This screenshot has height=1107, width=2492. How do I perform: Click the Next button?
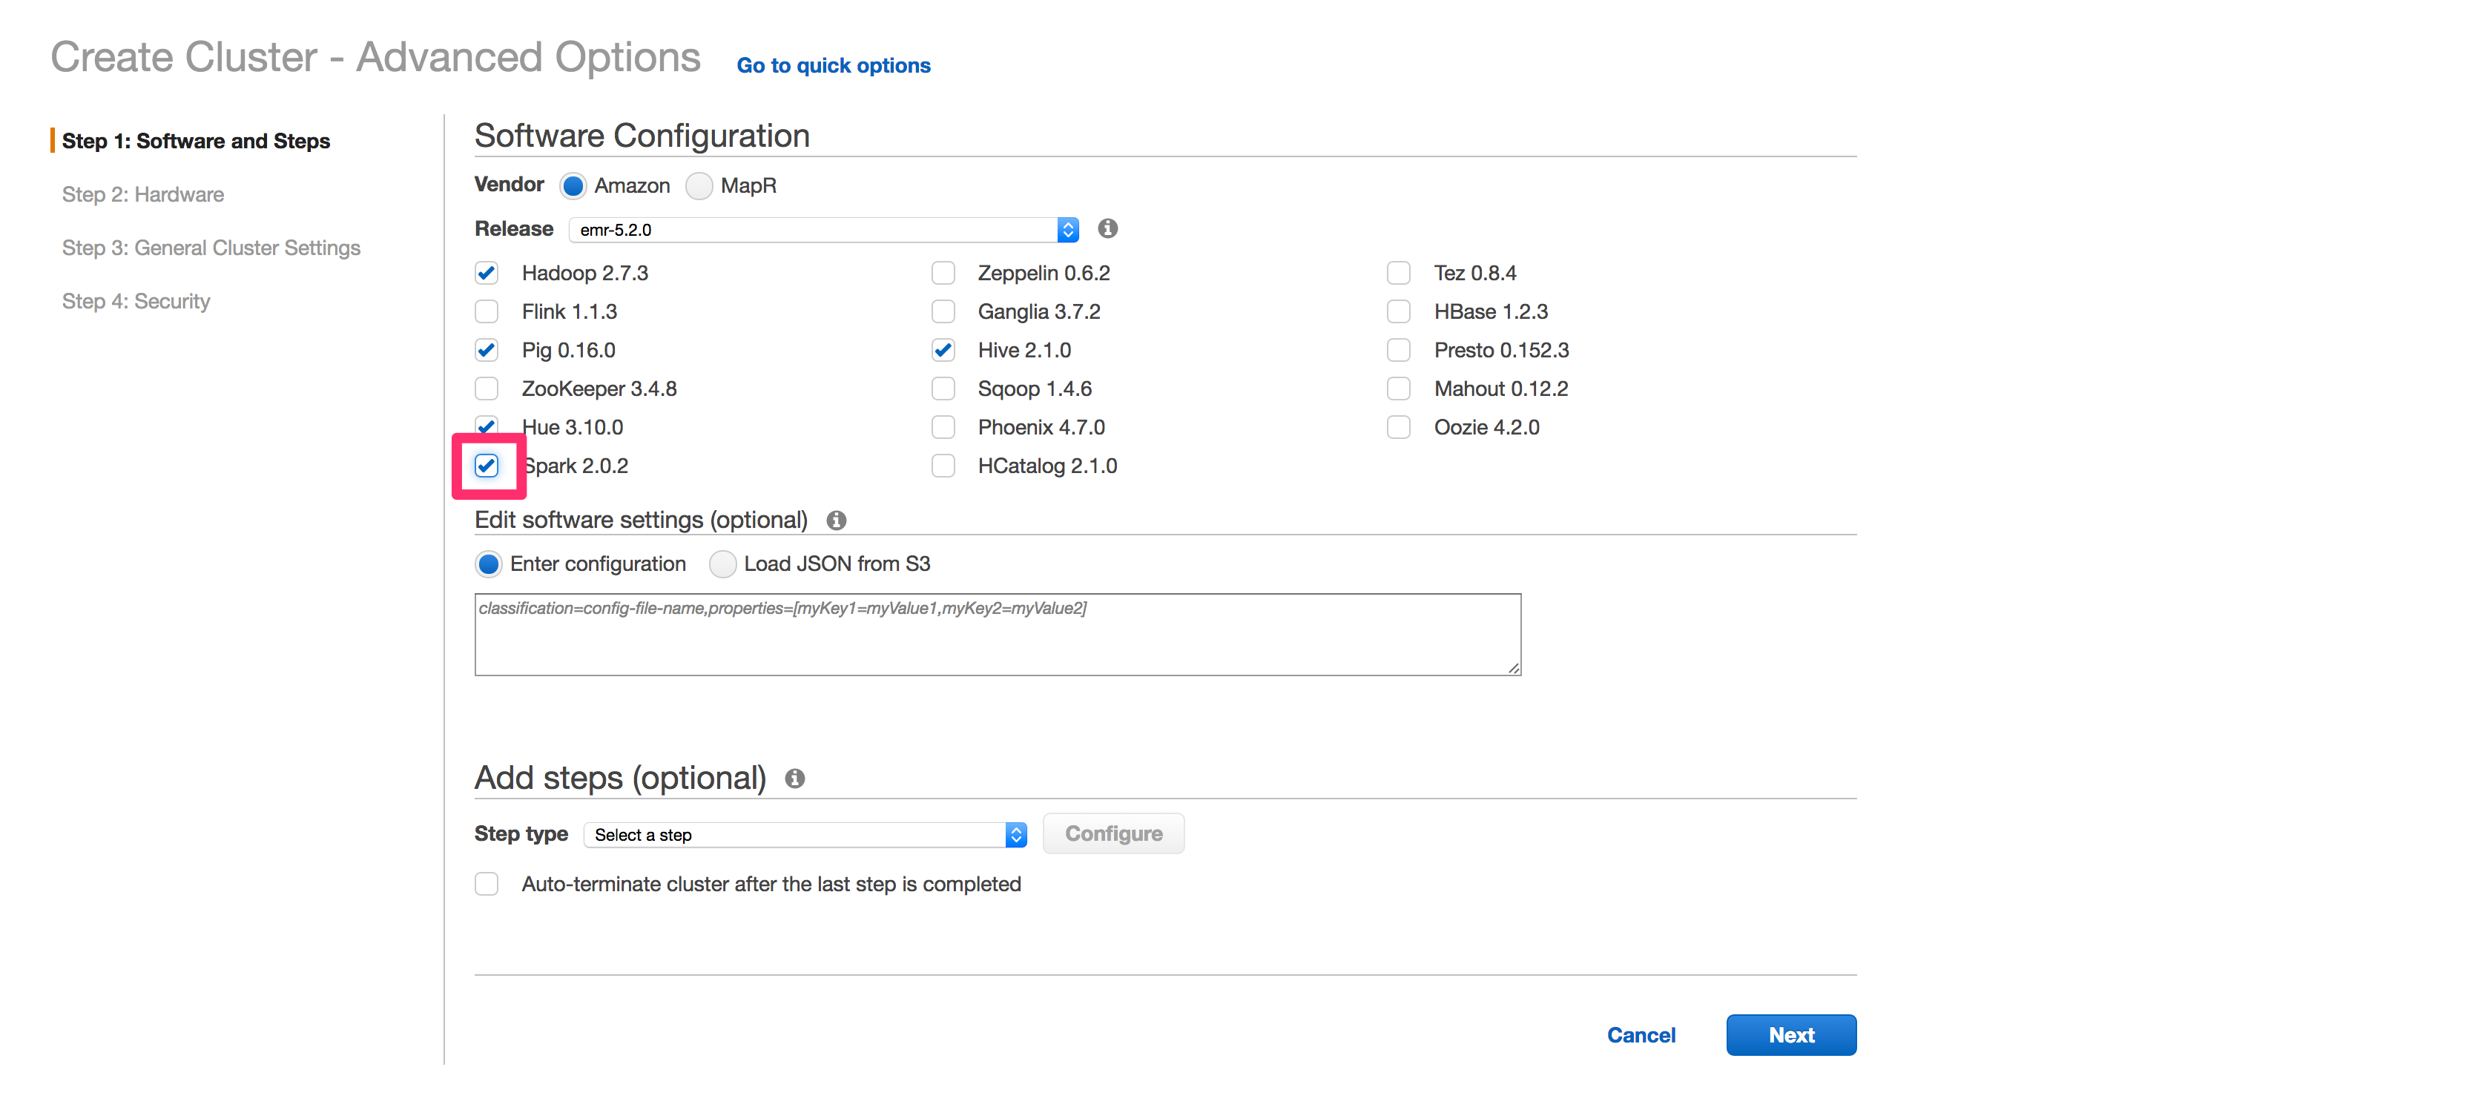pos(1790,1034)
